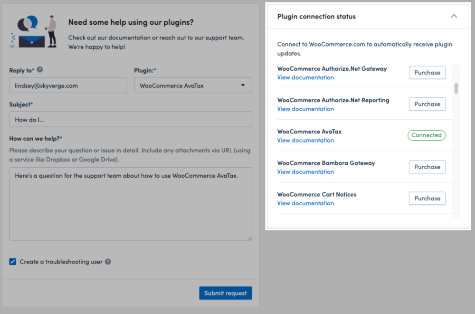The height and width of the screenshot is (314, 475).
Task: Open the Plugin dropdown showing WooCommerce AvaTax
Action: (x=193, y=85)
